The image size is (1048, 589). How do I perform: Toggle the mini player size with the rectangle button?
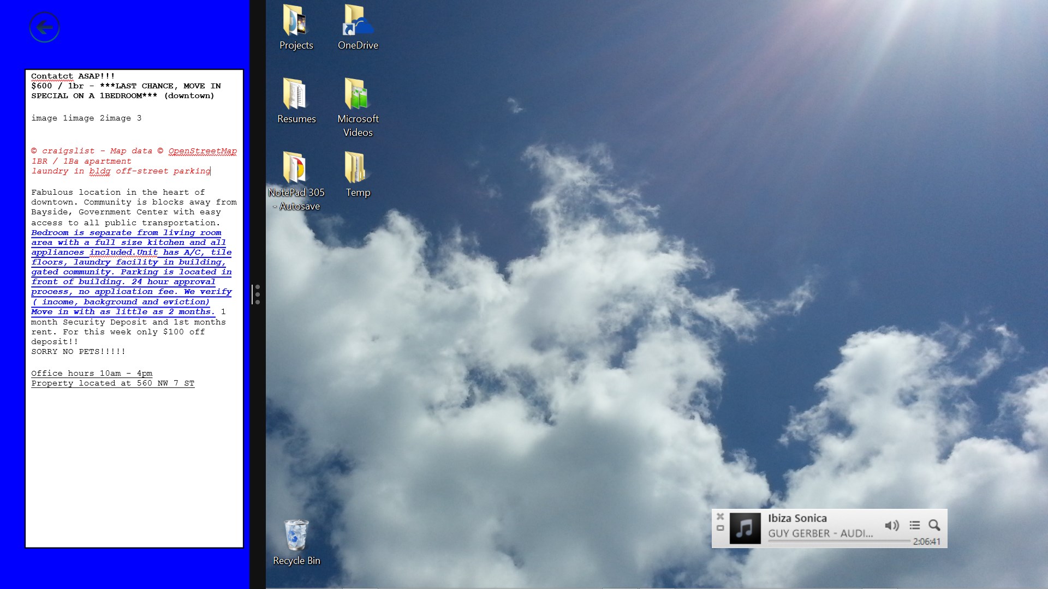[x=720, y=528]
